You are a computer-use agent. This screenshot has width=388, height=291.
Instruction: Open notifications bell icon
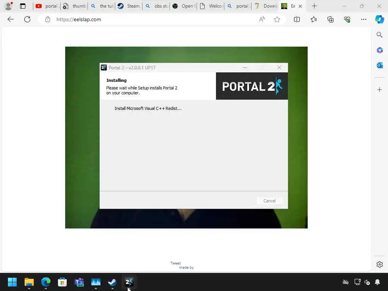[x=377, y=282]
